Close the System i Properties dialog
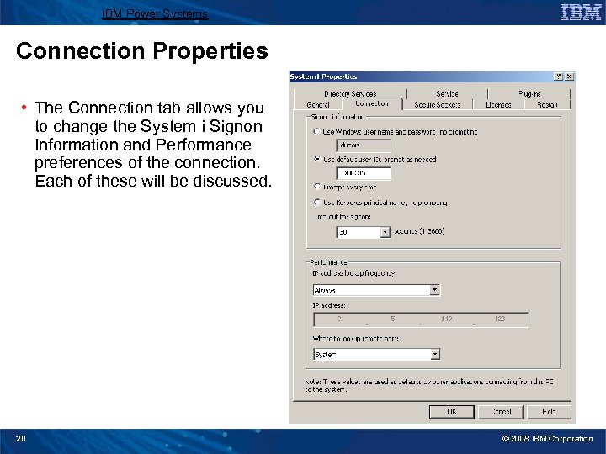The height and width of the screenshot is (454, 606). click(569, 77)
